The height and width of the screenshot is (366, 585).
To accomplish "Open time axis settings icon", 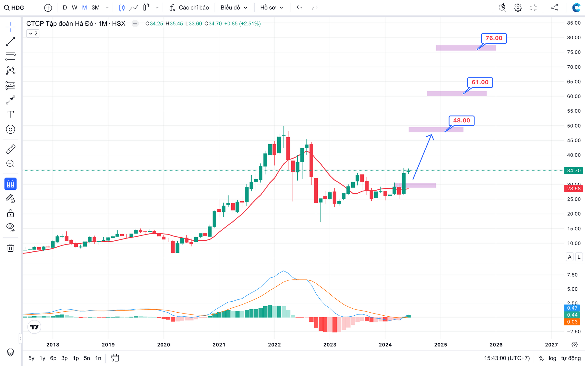I will (574, 345).
